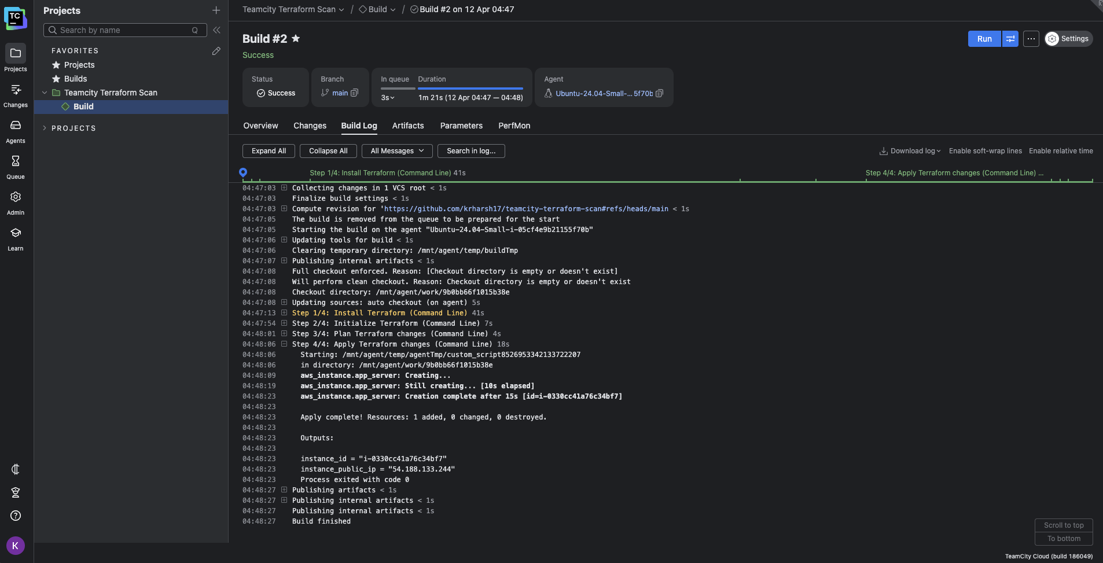The width and height of the screenshot is (1103, 563).
Task: Open the Build breadcrumb dropdown
Action: 393,9
